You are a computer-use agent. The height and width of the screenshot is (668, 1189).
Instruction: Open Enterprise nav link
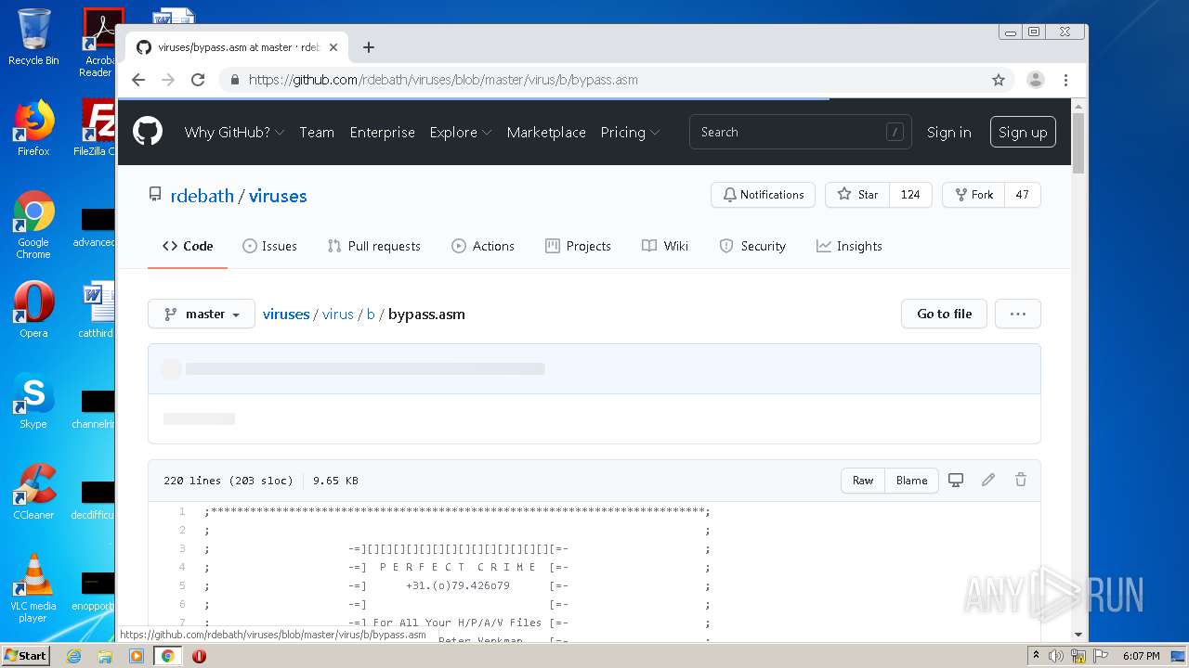click(382, 132)
